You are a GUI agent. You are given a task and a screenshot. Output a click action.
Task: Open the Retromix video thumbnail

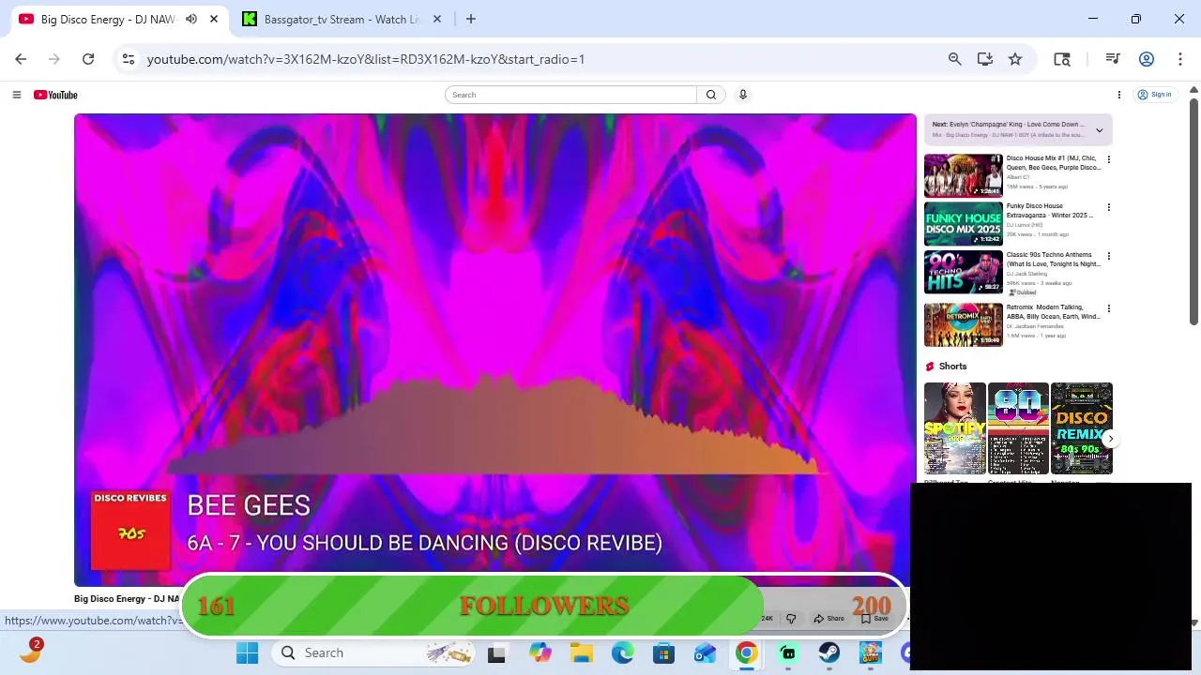coord(964,324)
